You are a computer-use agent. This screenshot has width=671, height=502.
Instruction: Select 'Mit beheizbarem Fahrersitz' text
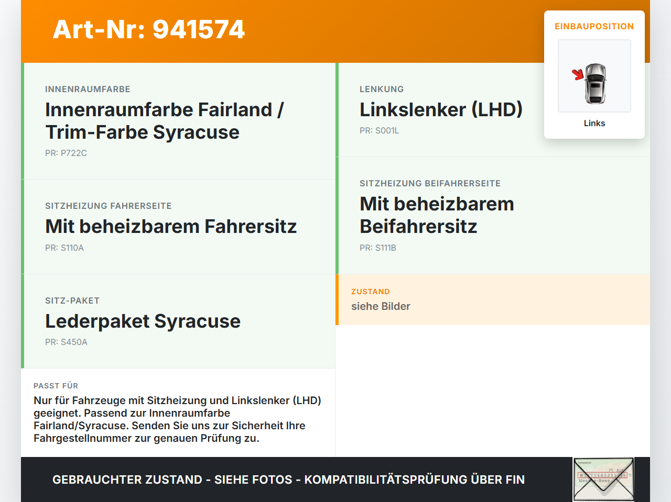(171, 227)
